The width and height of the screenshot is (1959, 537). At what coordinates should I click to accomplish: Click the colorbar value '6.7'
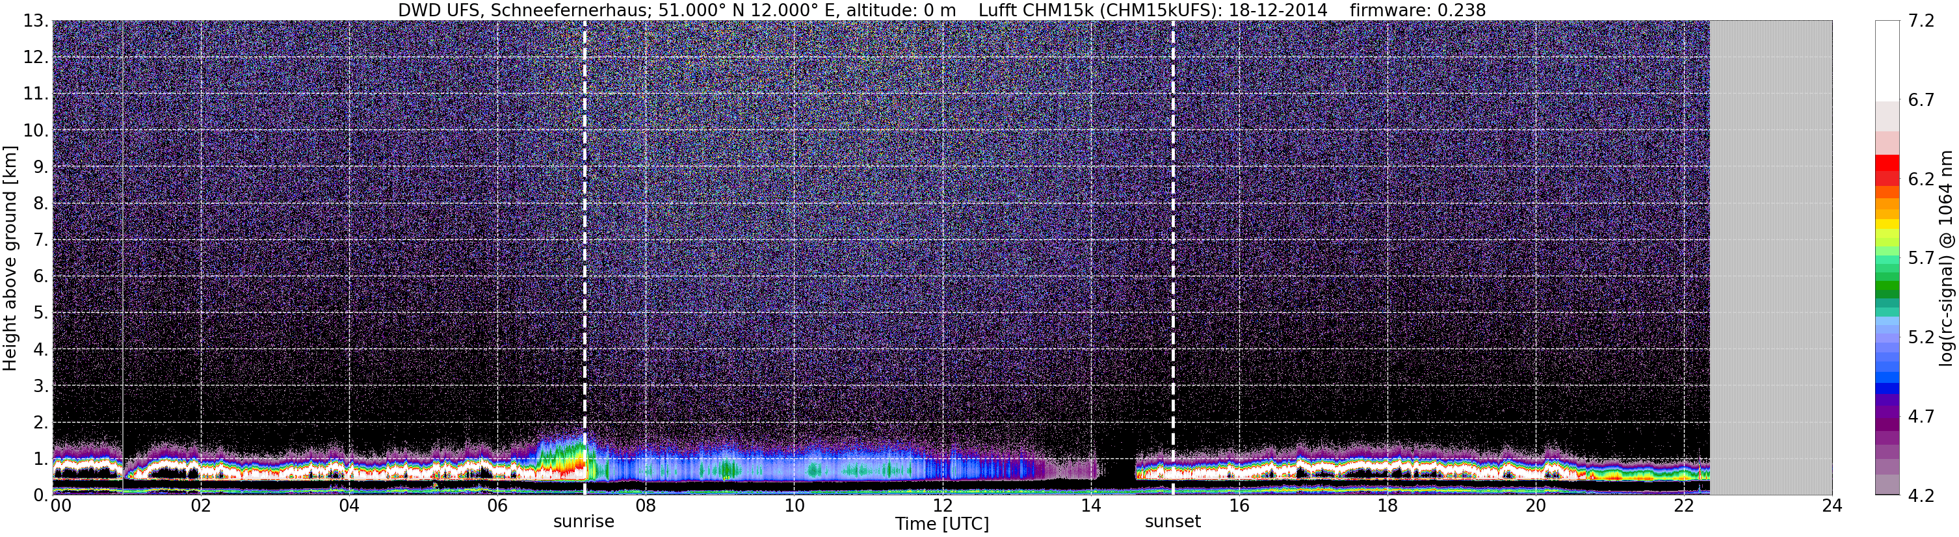point(1920,100)
